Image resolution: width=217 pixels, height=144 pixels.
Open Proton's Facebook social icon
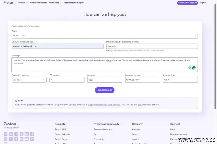(x=21, y=134)
